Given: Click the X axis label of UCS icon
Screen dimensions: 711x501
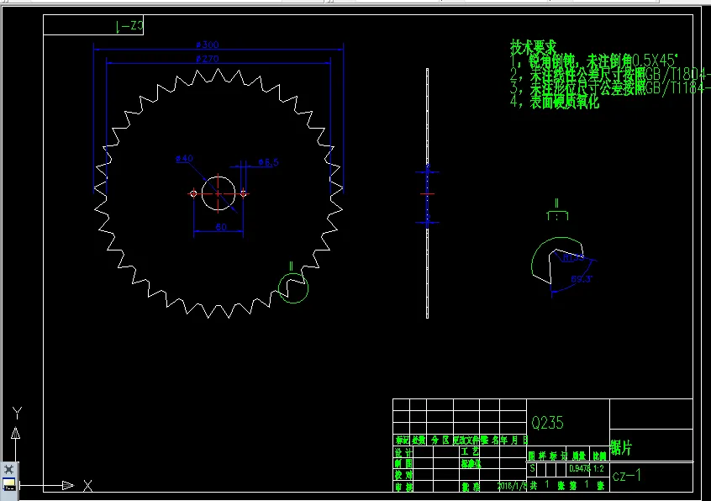Looking at the screenshot, I should point(88,486).
